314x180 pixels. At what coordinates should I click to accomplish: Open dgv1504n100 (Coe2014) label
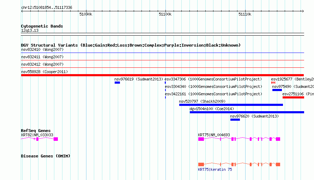coord(212,109)
